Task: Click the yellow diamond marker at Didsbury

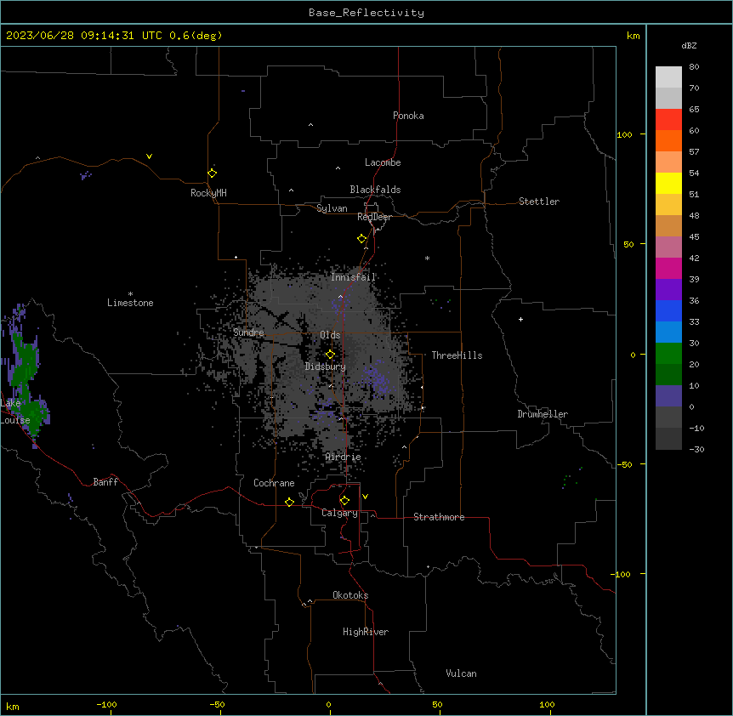Action: point(330,355)
